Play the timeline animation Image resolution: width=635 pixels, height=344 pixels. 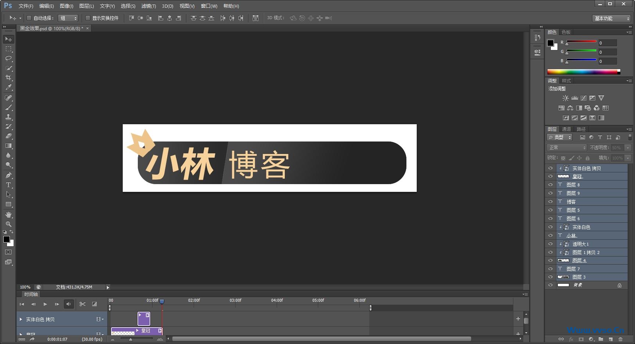click(45, 304)
